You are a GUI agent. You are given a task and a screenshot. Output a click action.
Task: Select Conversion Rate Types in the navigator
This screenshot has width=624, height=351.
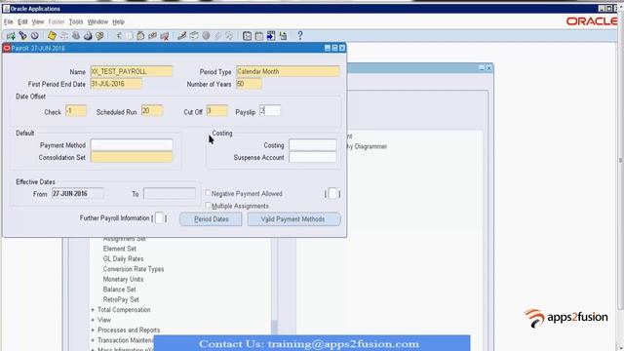click(134, 269)
